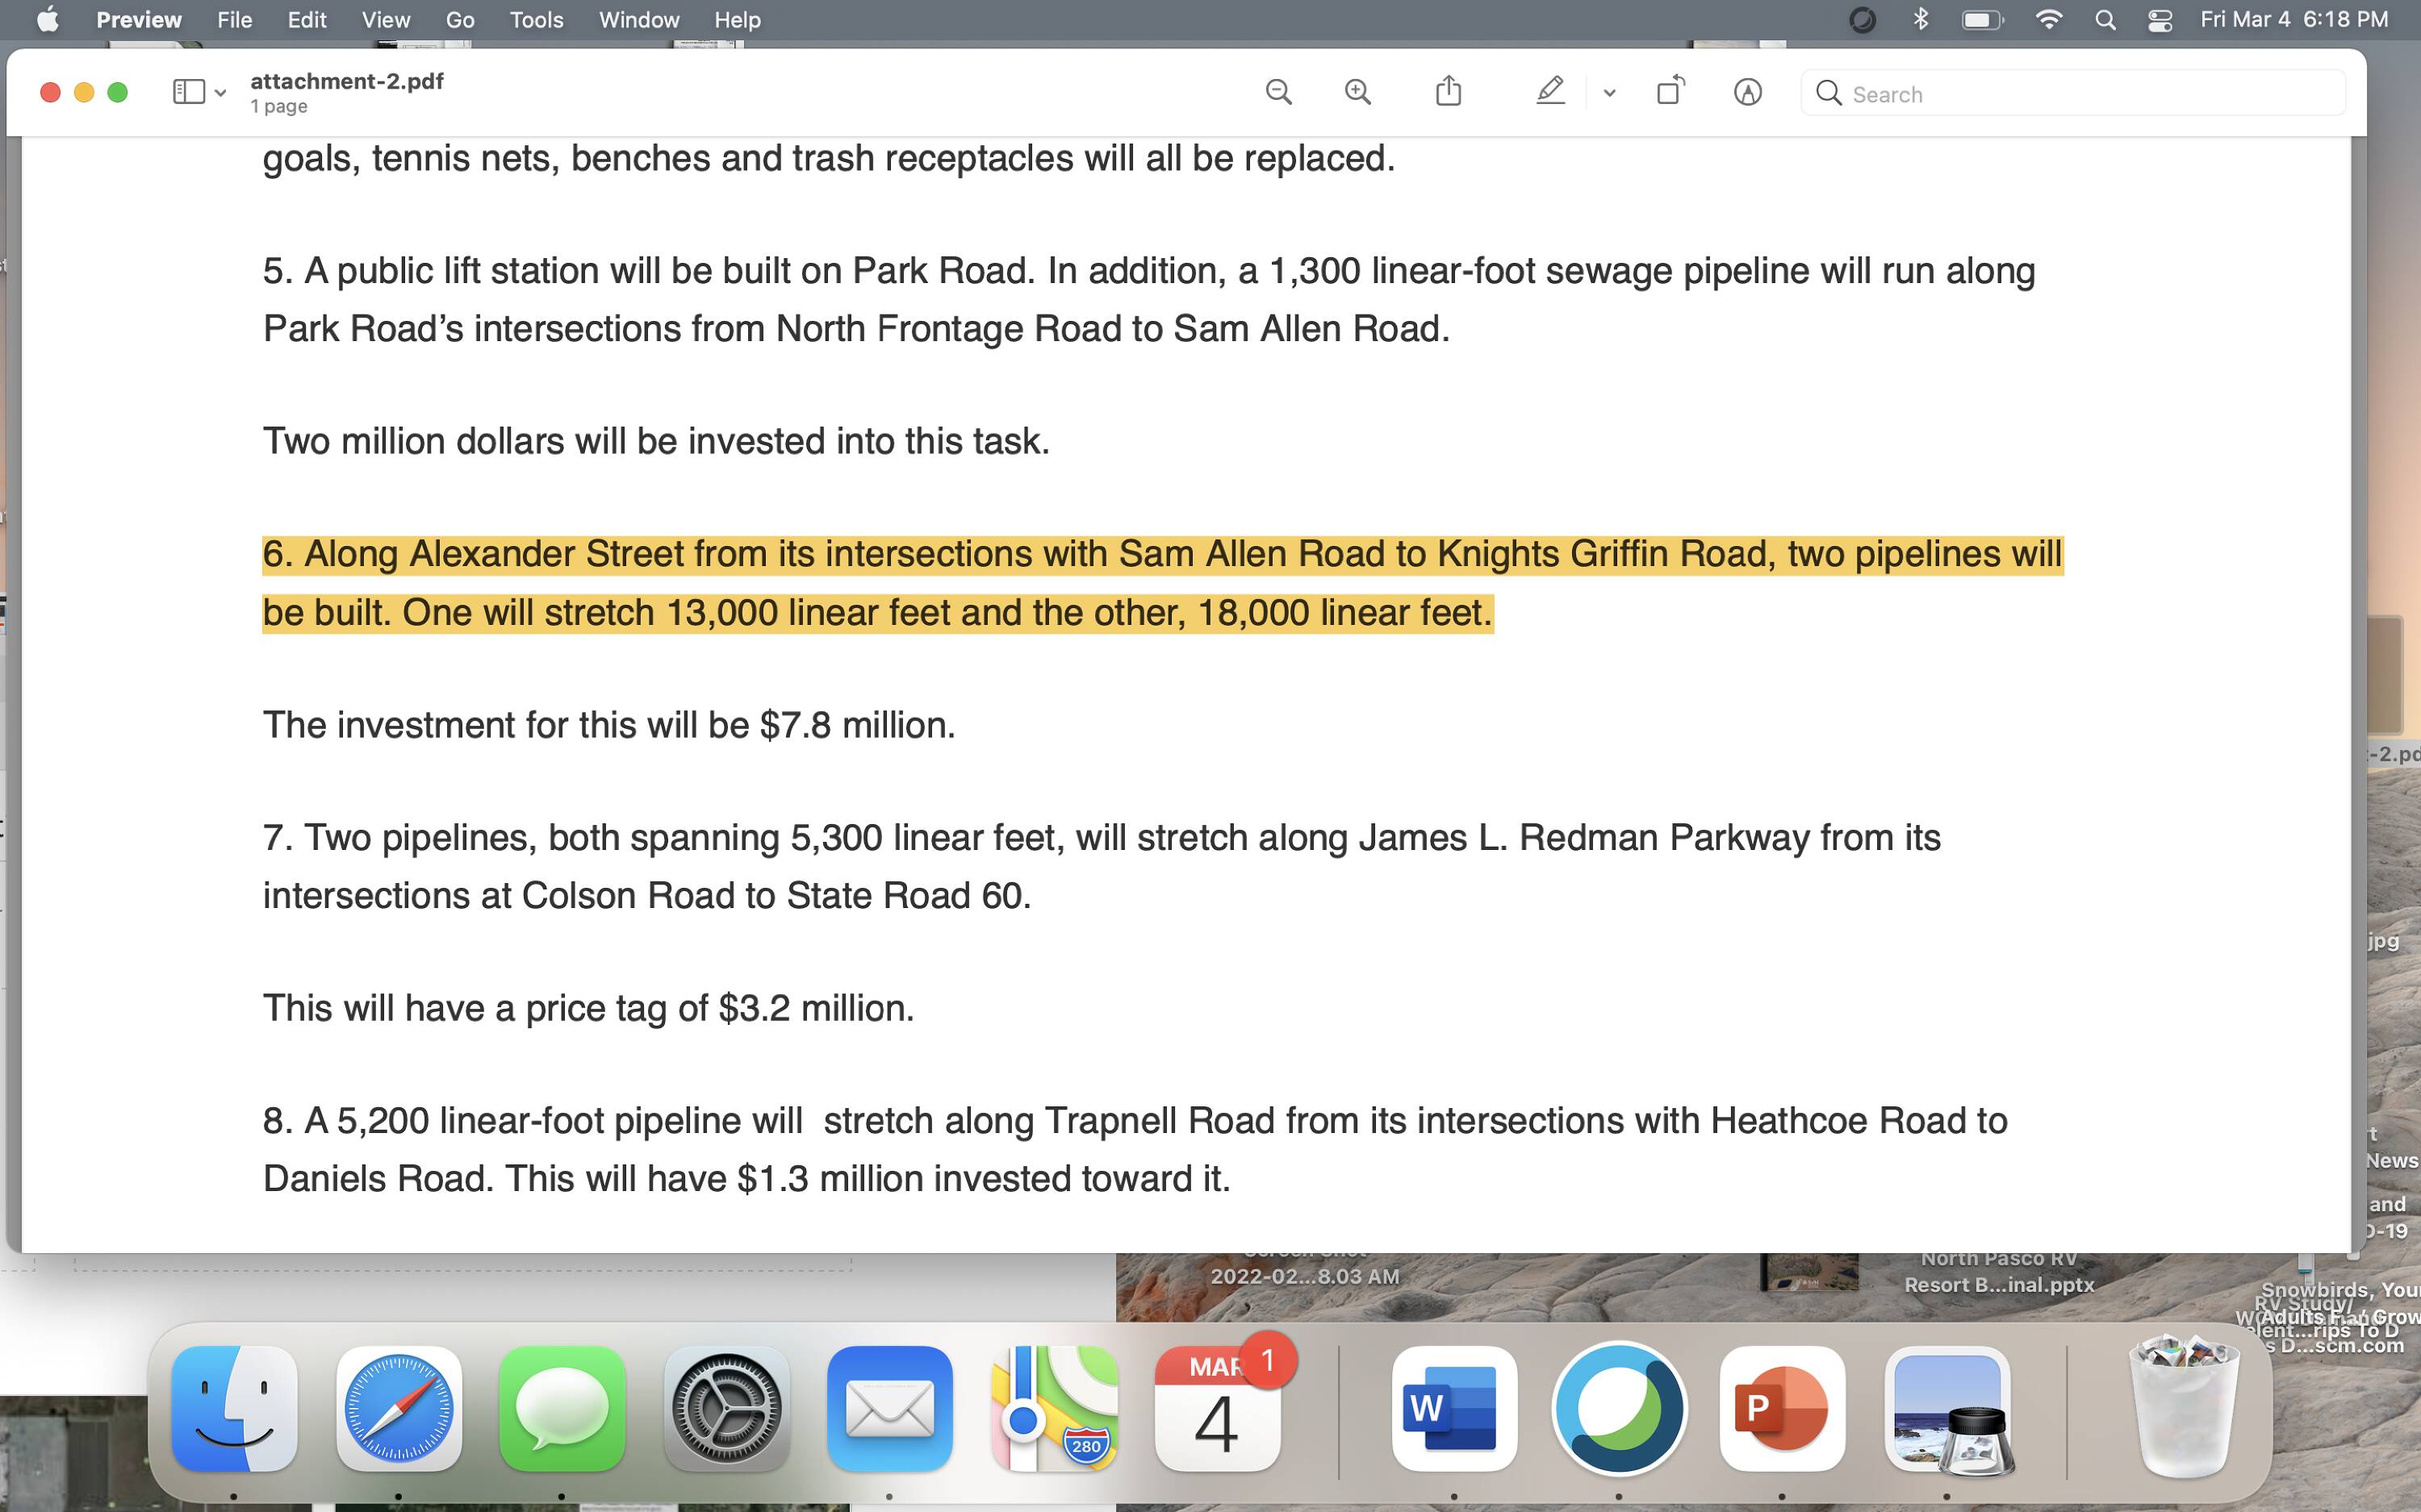Screen dimensions: 2421x1512
Task: Open PowerPoint from the dock
Action: pyautogui.click(x=1782, y=1408)
